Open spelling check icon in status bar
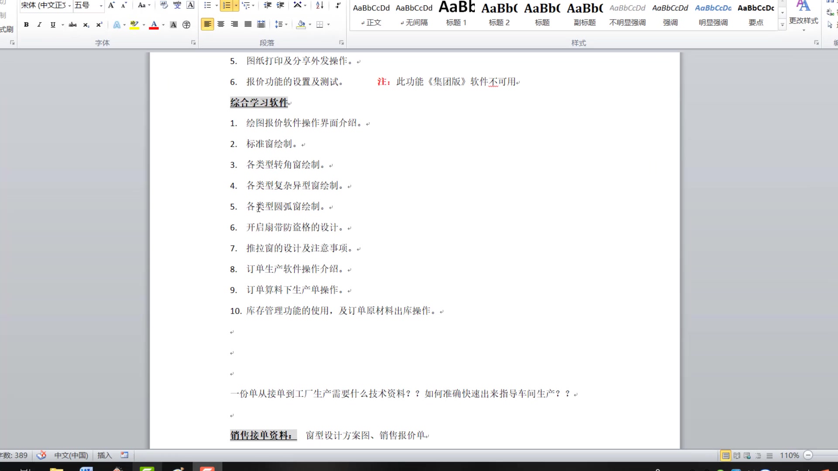The width and height of the screenshot is (838, 471). point(41,455)
